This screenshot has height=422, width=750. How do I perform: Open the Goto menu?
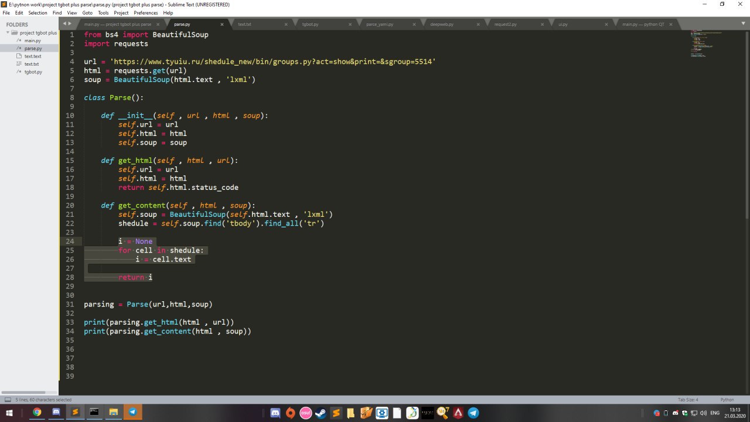tap(87, 12)
